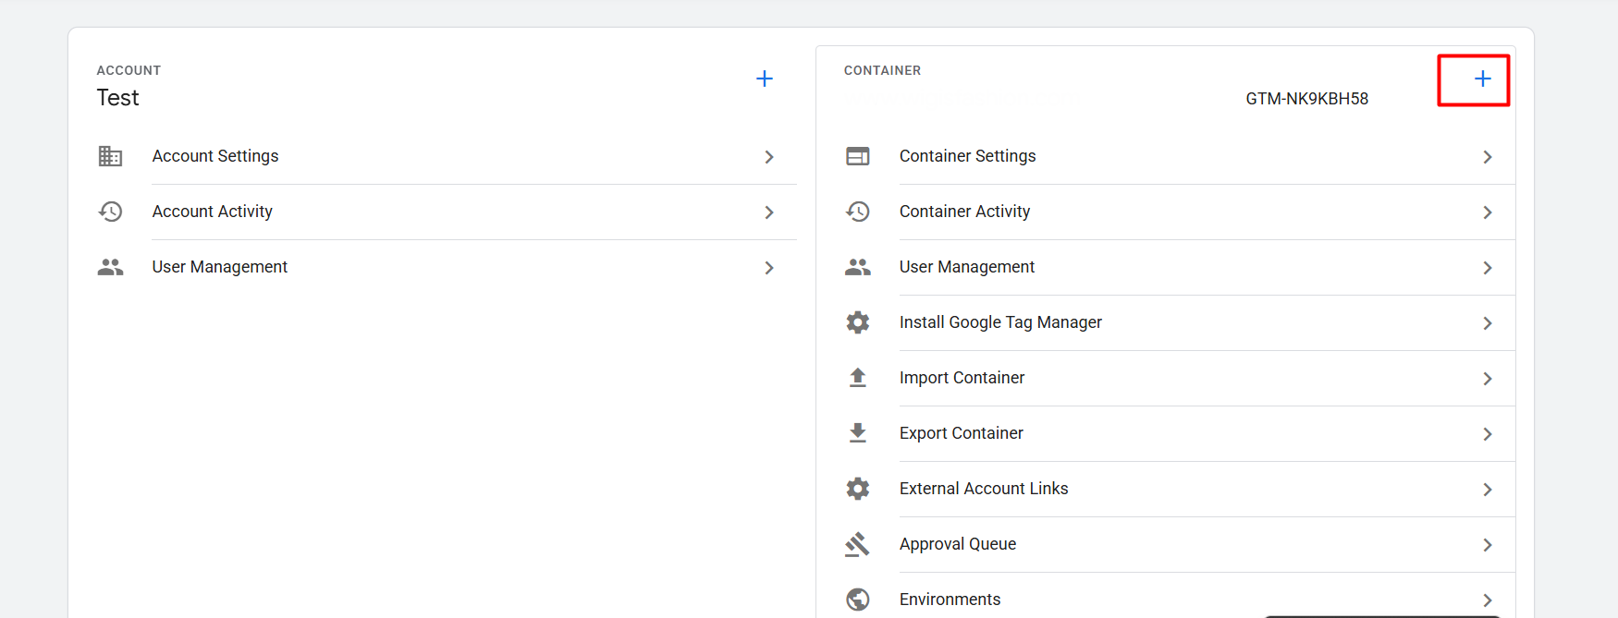Expand the Container Activity chevron arrow
The width and height of the screenshot is (1618, 618).
pyautogui.click(x=1487, y=212)
